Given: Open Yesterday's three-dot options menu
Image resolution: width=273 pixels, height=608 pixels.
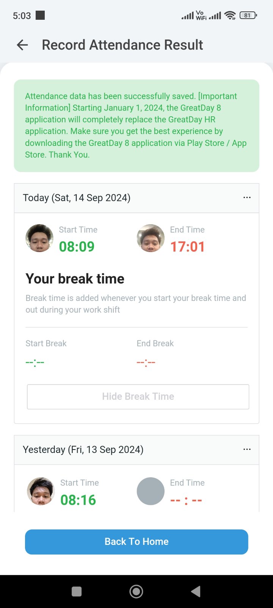Looking at the screenshot, I should pos(247,449).
